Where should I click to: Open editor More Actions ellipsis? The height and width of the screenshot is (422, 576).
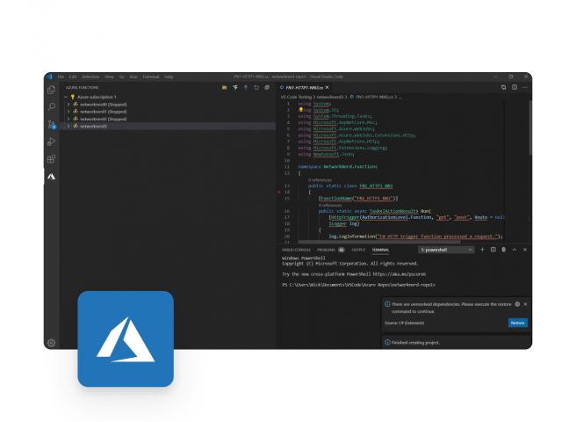point(525,87)
